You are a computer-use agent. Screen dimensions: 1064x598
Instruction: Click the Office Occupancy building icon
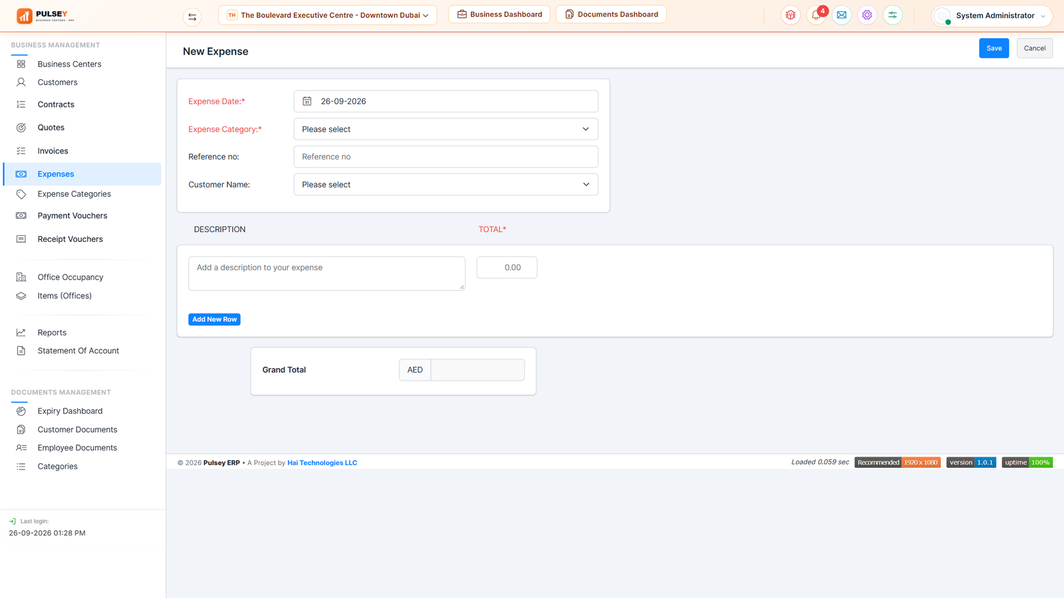[21, 277]
